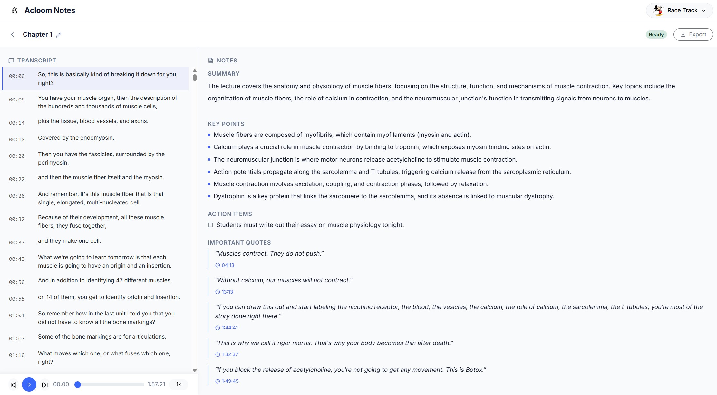Skip forward to the next transcript segment
The image size is (717, 395).
[x=44, y=384]
